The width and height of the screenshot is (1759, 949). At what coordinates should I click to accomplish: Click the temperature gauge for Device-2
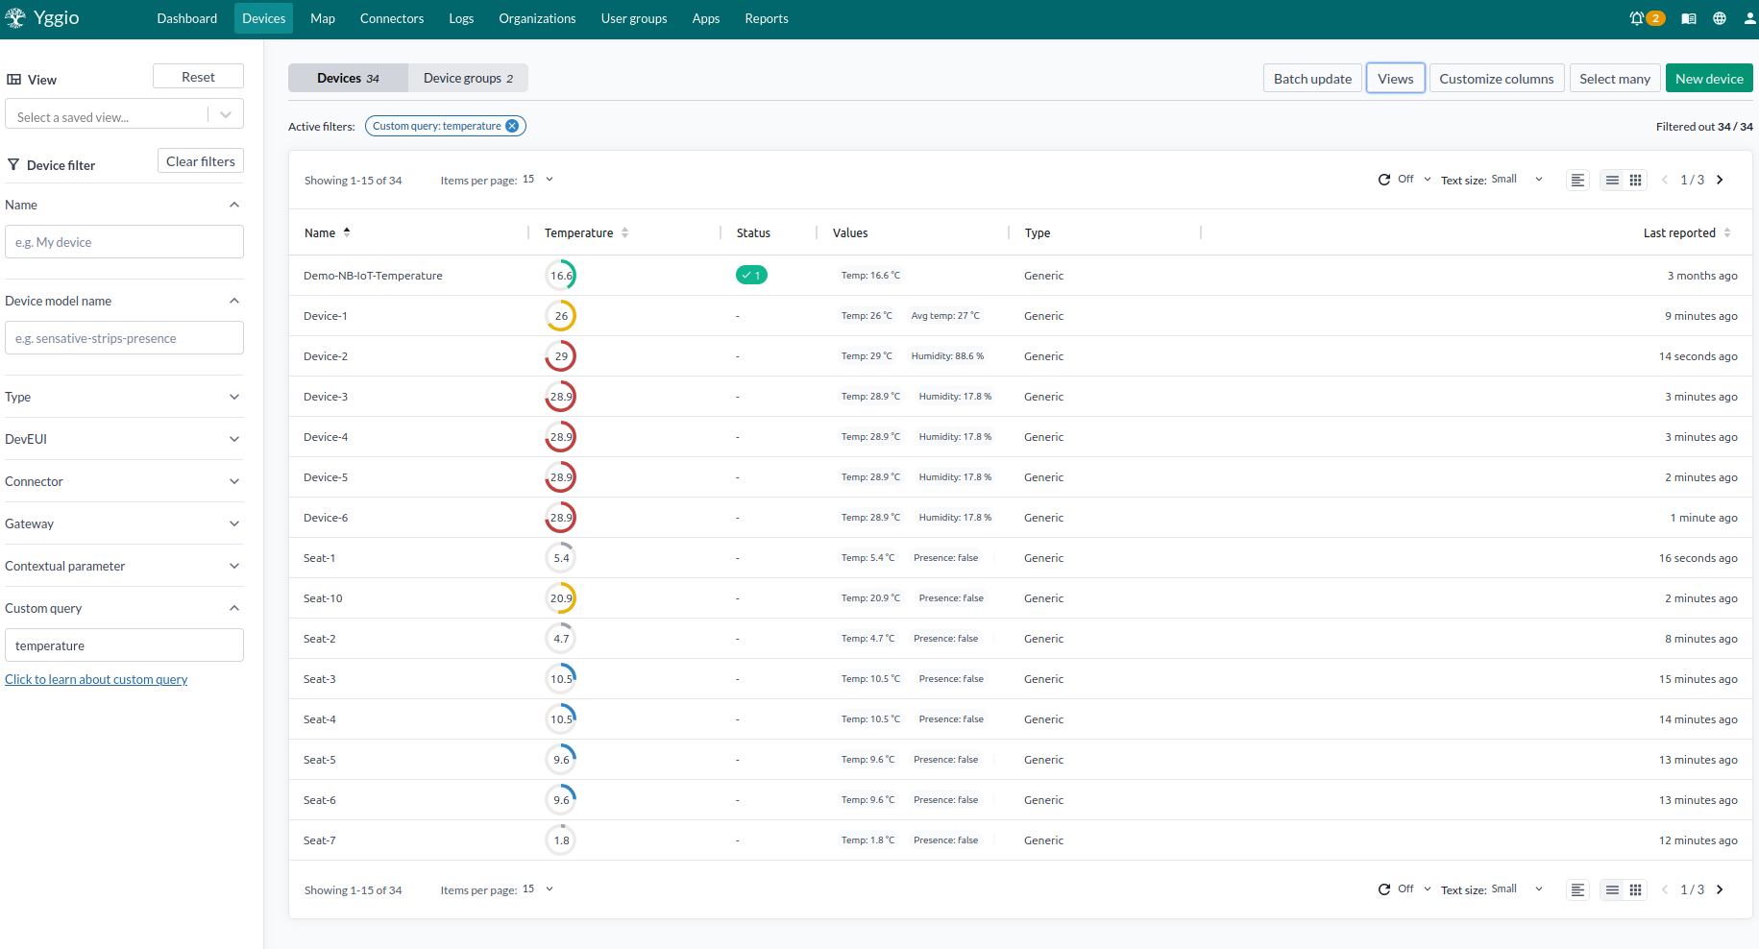tap(561, 356)
